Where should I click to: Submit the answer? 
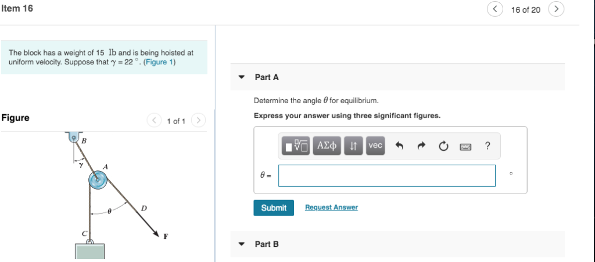[x=274, y=208]
